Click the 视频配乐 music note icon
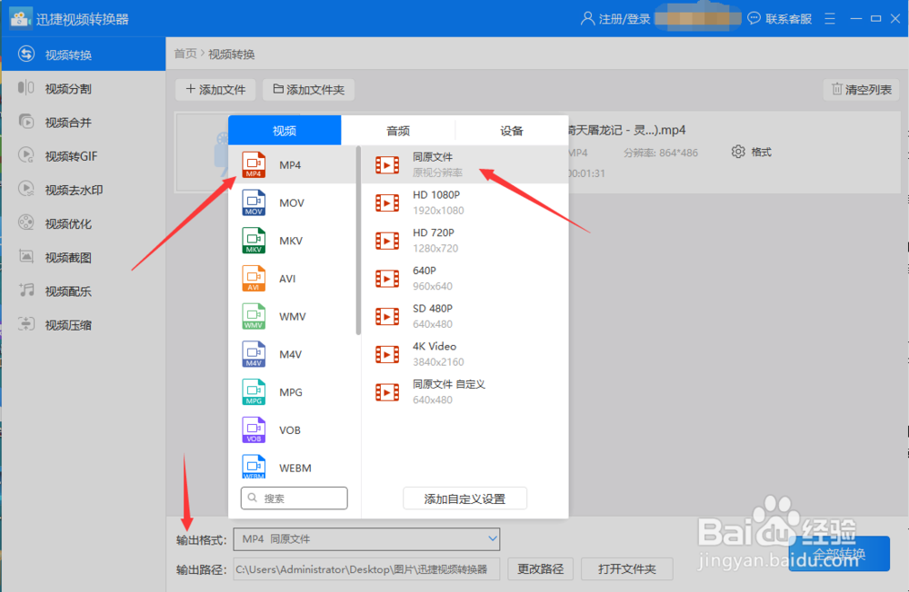 pyautogui.click(x=26, y=291)
